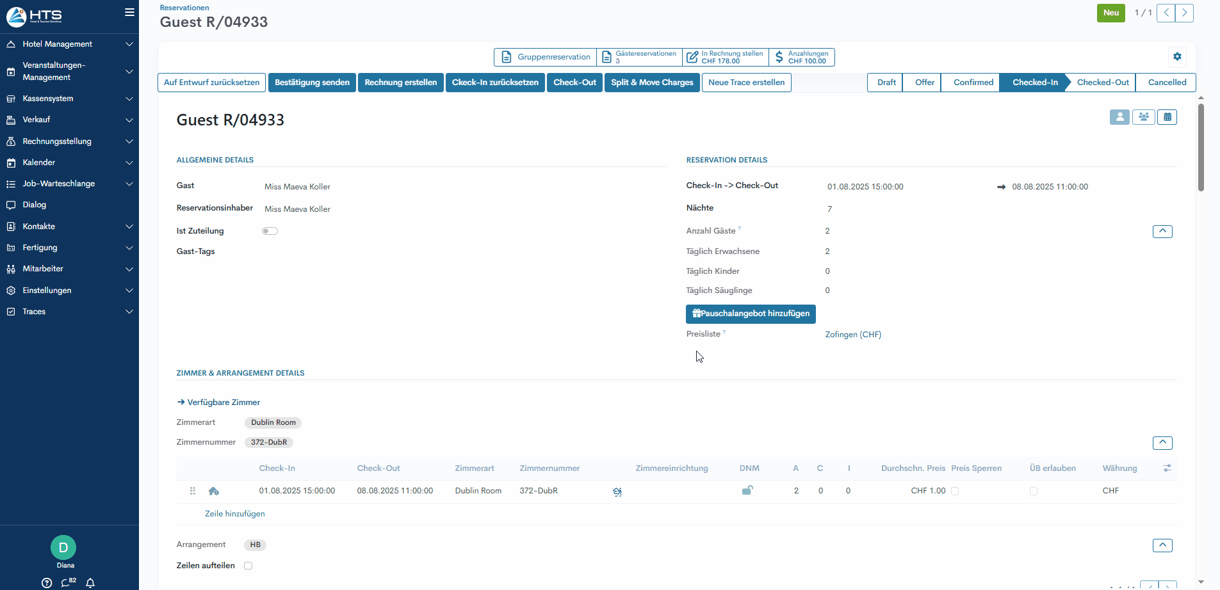The width and height of the screenshot is (1220, 590).
Task: Open the help question mark icon
Action: click(46, 582)
